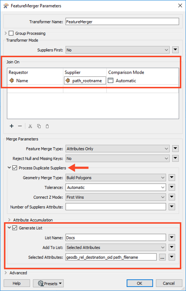This screenshot has height=291, width=186.
Task: Confirm settings with the OK button
Action: pyautogui.click(x=140, y=283)
